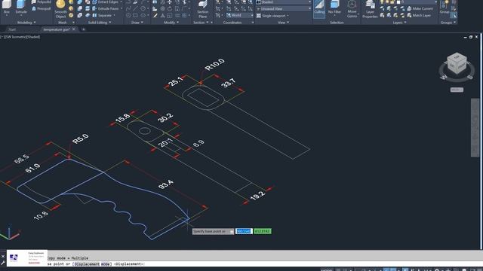
Task: Click the ViewCube top face
Action: [457, 57]
